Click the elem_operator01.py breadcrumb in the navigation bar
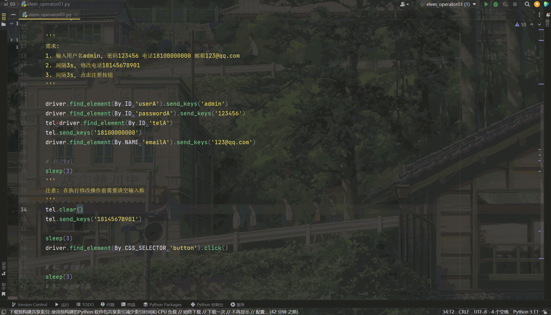This screenshot has height=315, width=551. click(x=46, y=4)
